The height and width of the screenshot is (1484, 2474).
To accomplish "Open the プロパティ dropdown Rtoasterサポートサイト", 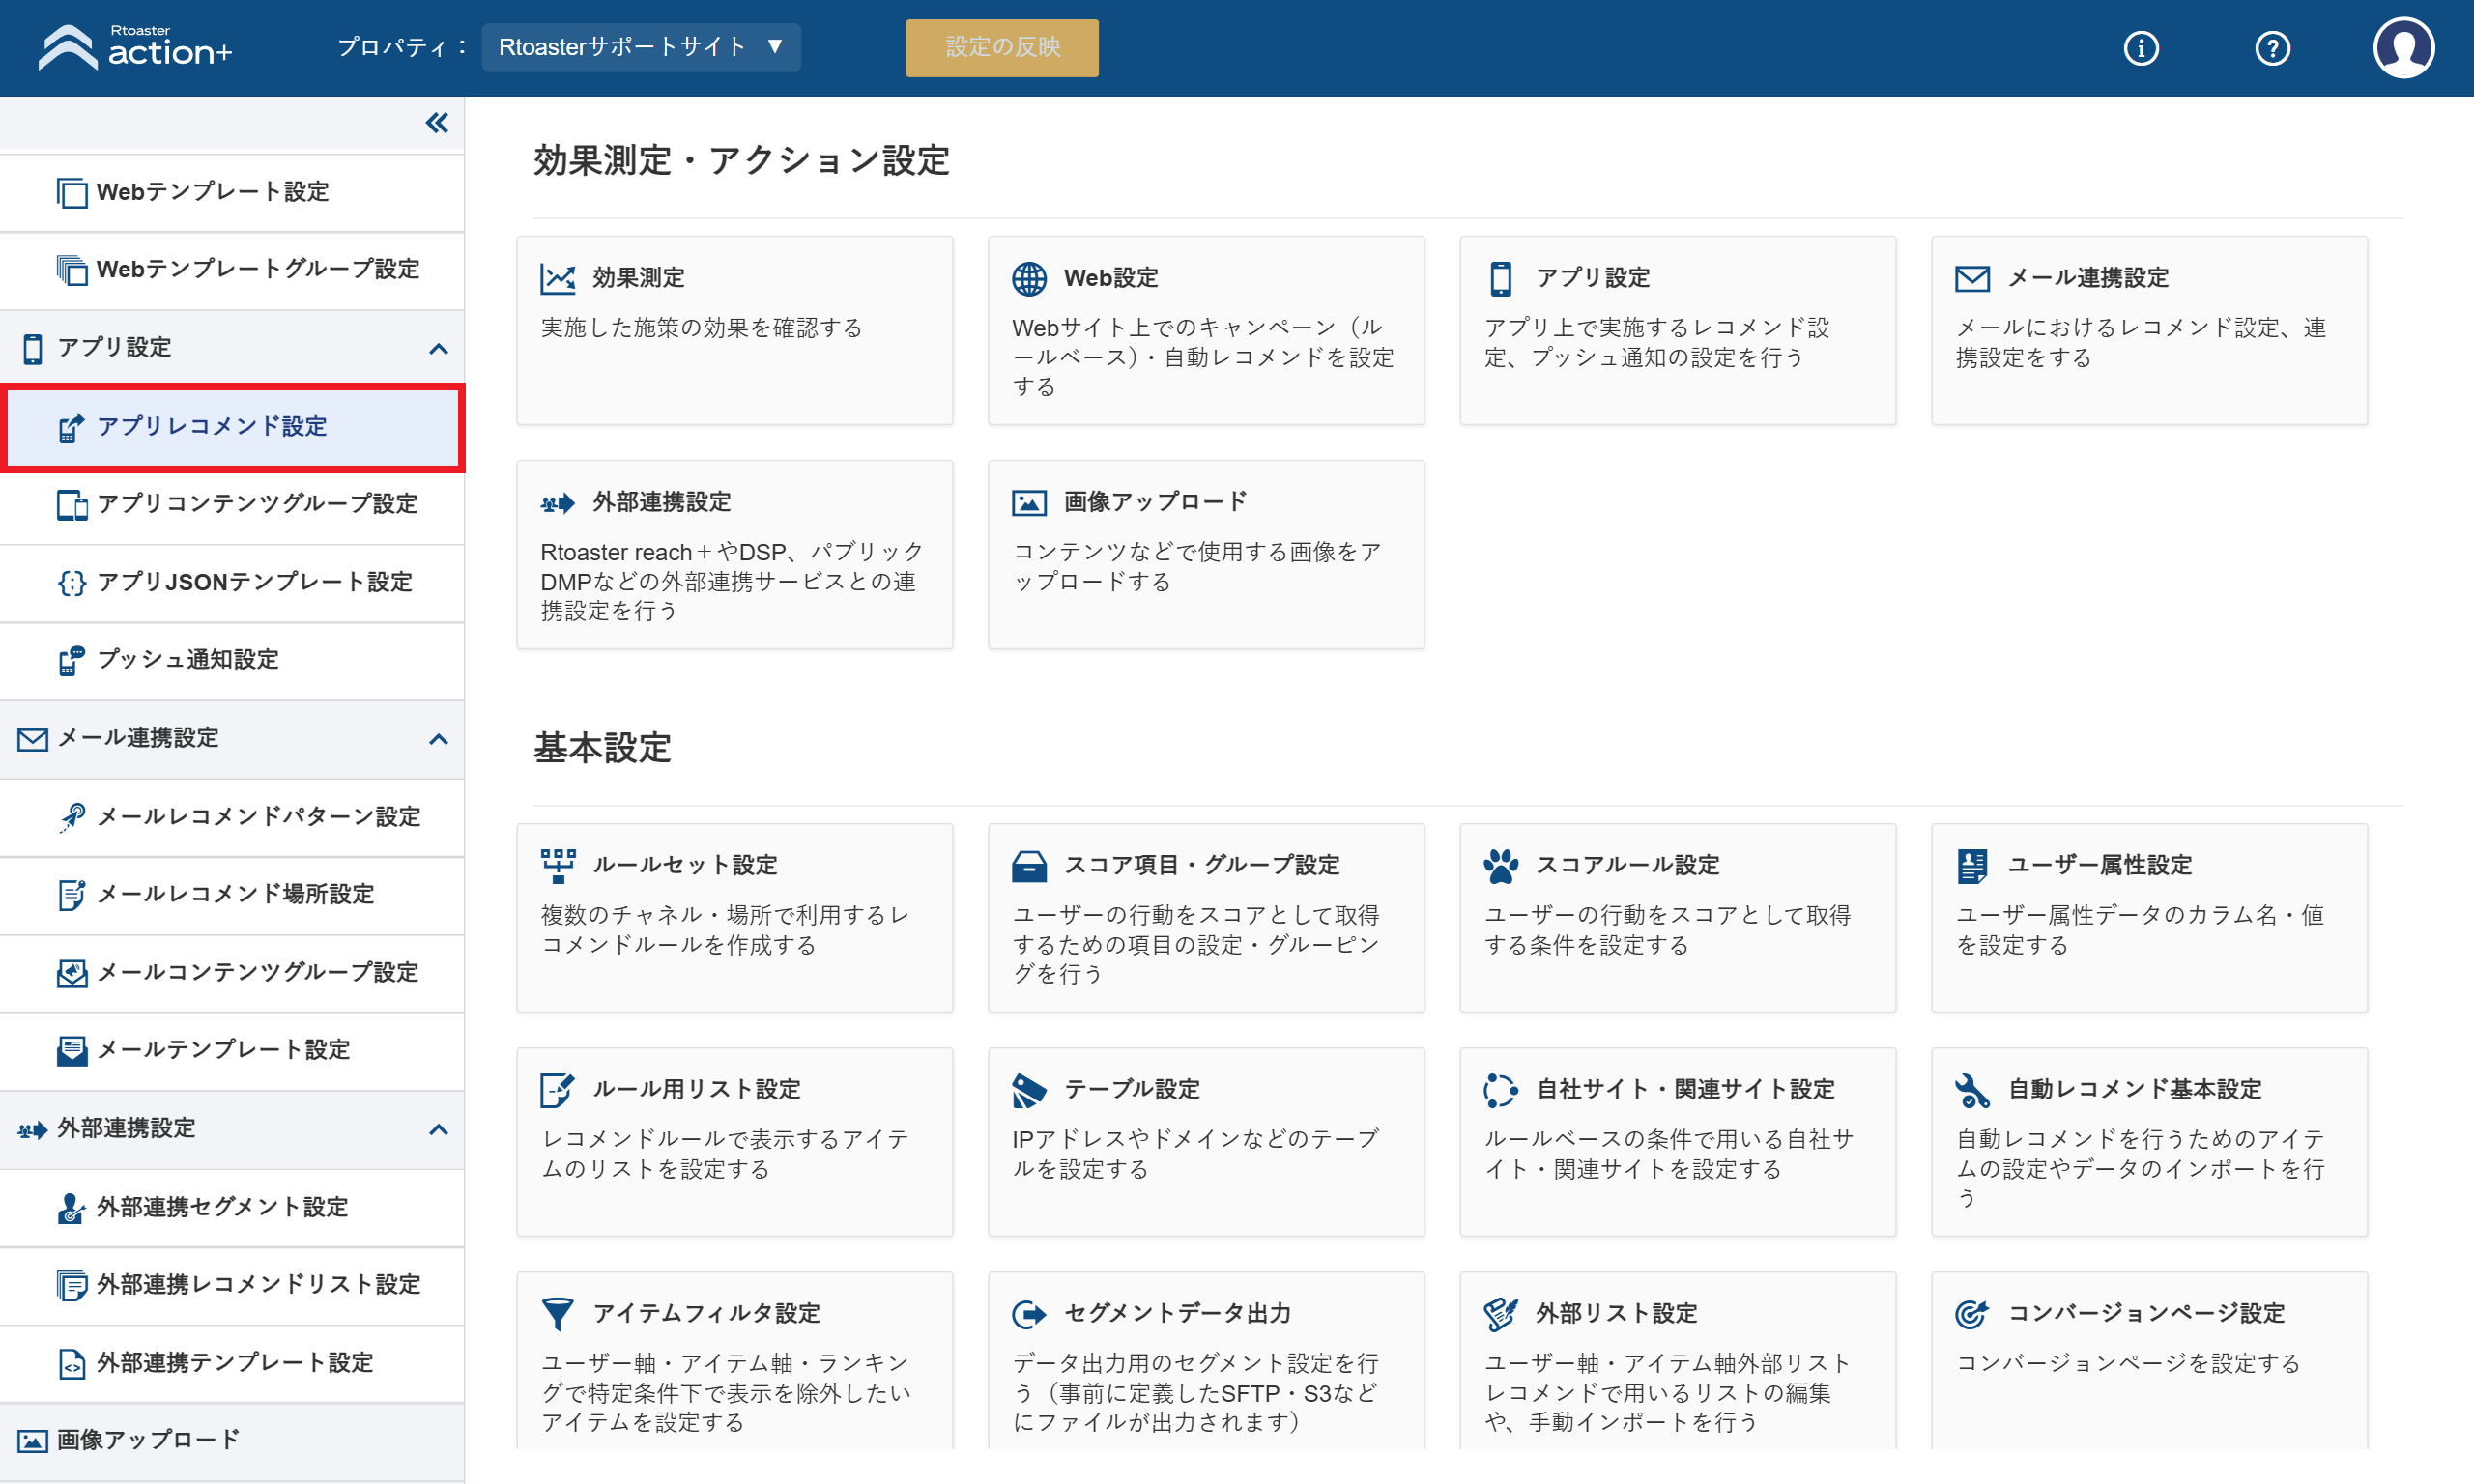I will pyautogui.click(x=641, y=47).
